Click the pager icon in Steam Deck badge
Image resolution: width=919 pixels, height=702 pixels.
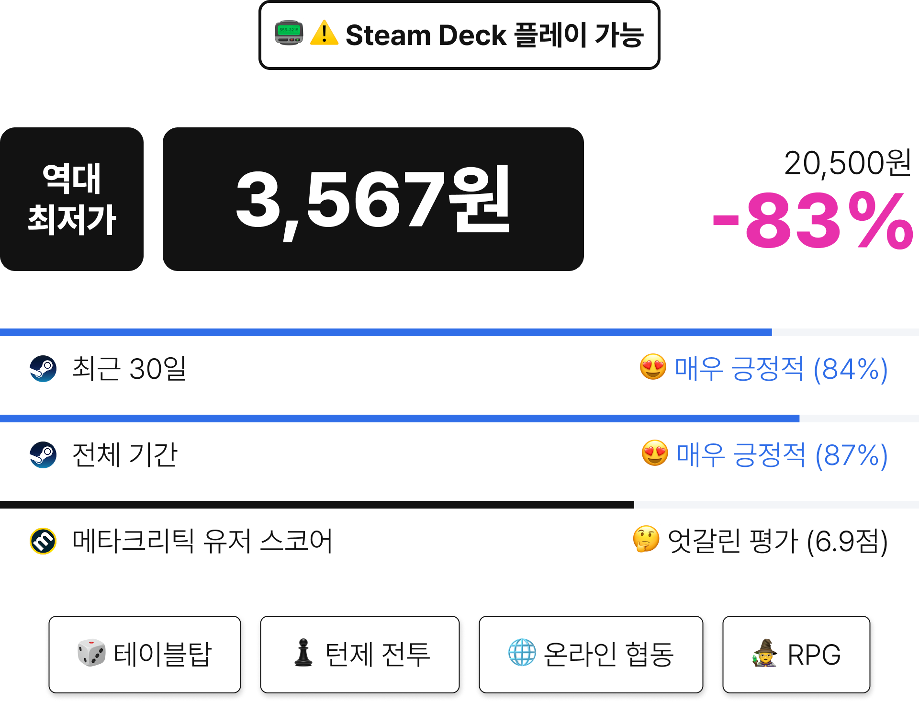[x=289, y=34]
